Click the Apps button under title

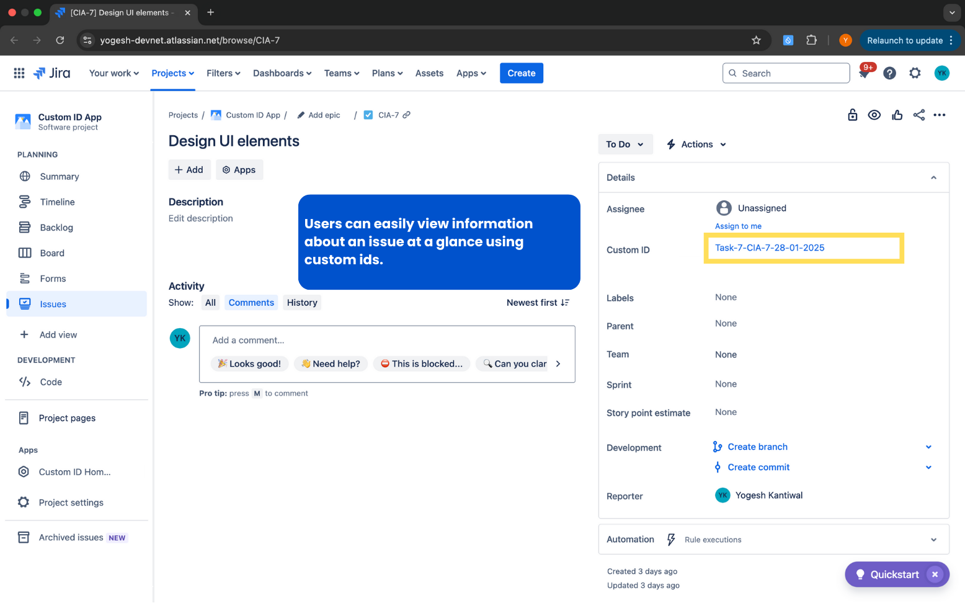[x=239, y=170]
